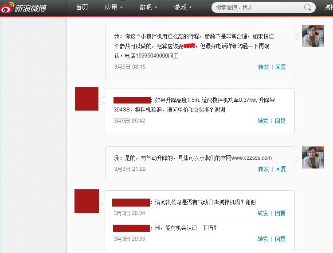333x253 pixels.
Task: Click 回复 on the 3月5日 08:15 message
Action: 280,67
